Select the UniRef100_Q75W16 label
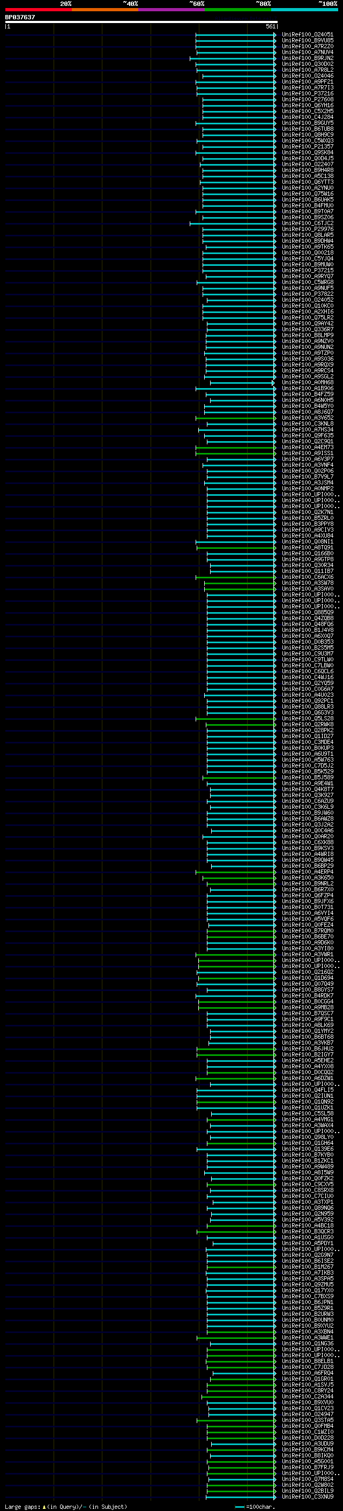 click(x=308, y=193)
